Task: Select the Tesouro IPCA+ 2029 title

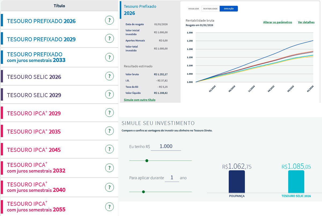Action: (34, 113)
